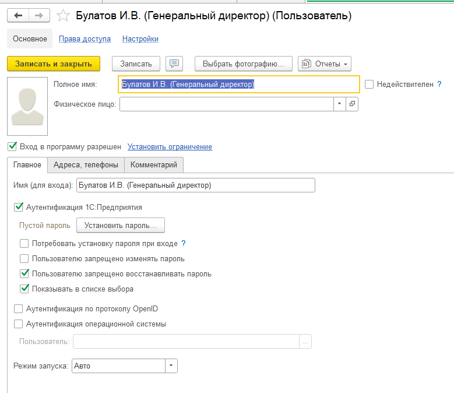
Task: Add this user to favorites with star
Action: pyautogui.click(x=65, y=16)
